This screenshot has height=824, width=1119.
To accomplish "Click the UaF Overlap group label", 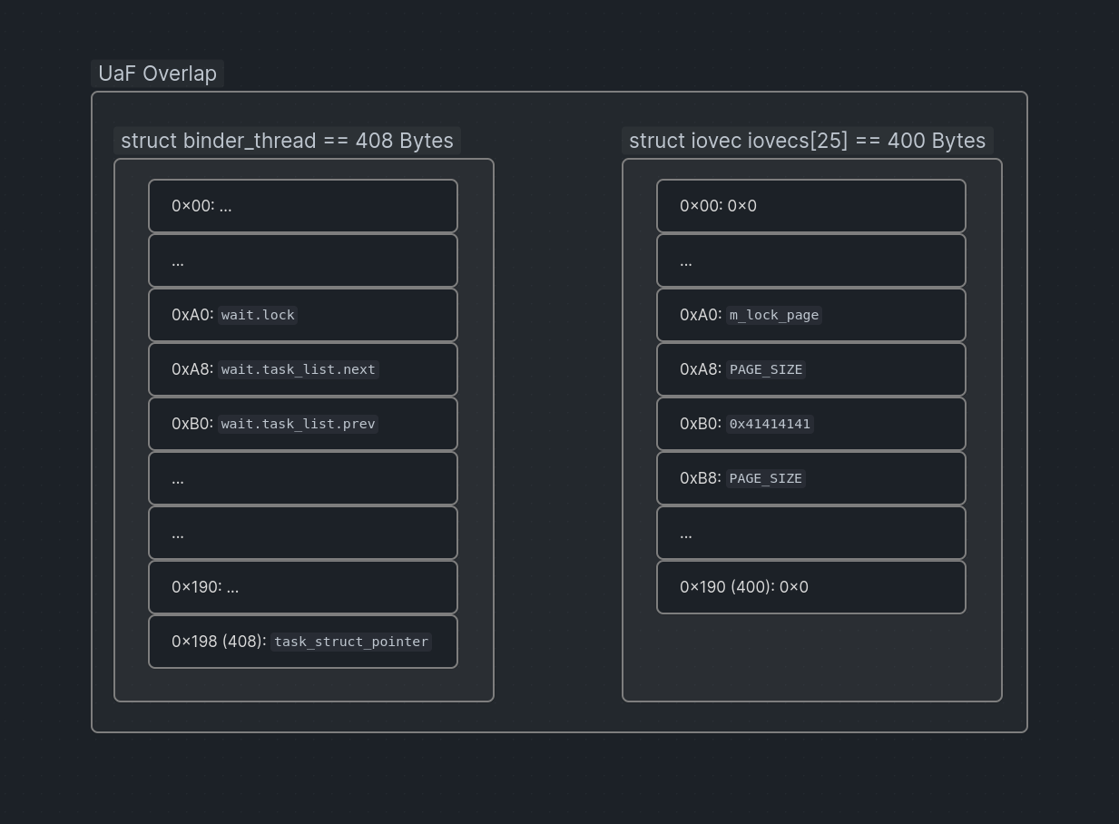I will 157,74.
